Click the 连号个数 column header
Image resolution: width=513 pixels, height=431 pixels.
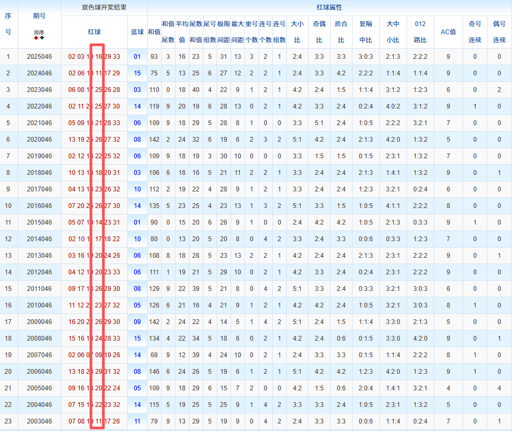(x=265, y=32)
